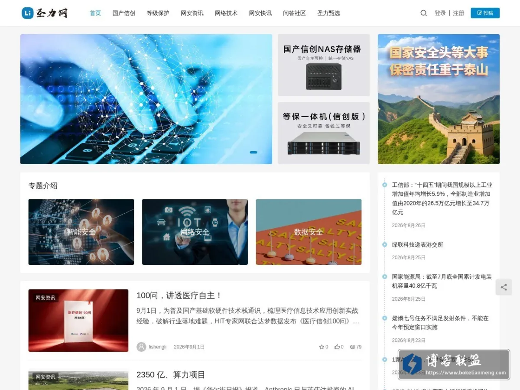Click the floating share icon

pos(504,287)
